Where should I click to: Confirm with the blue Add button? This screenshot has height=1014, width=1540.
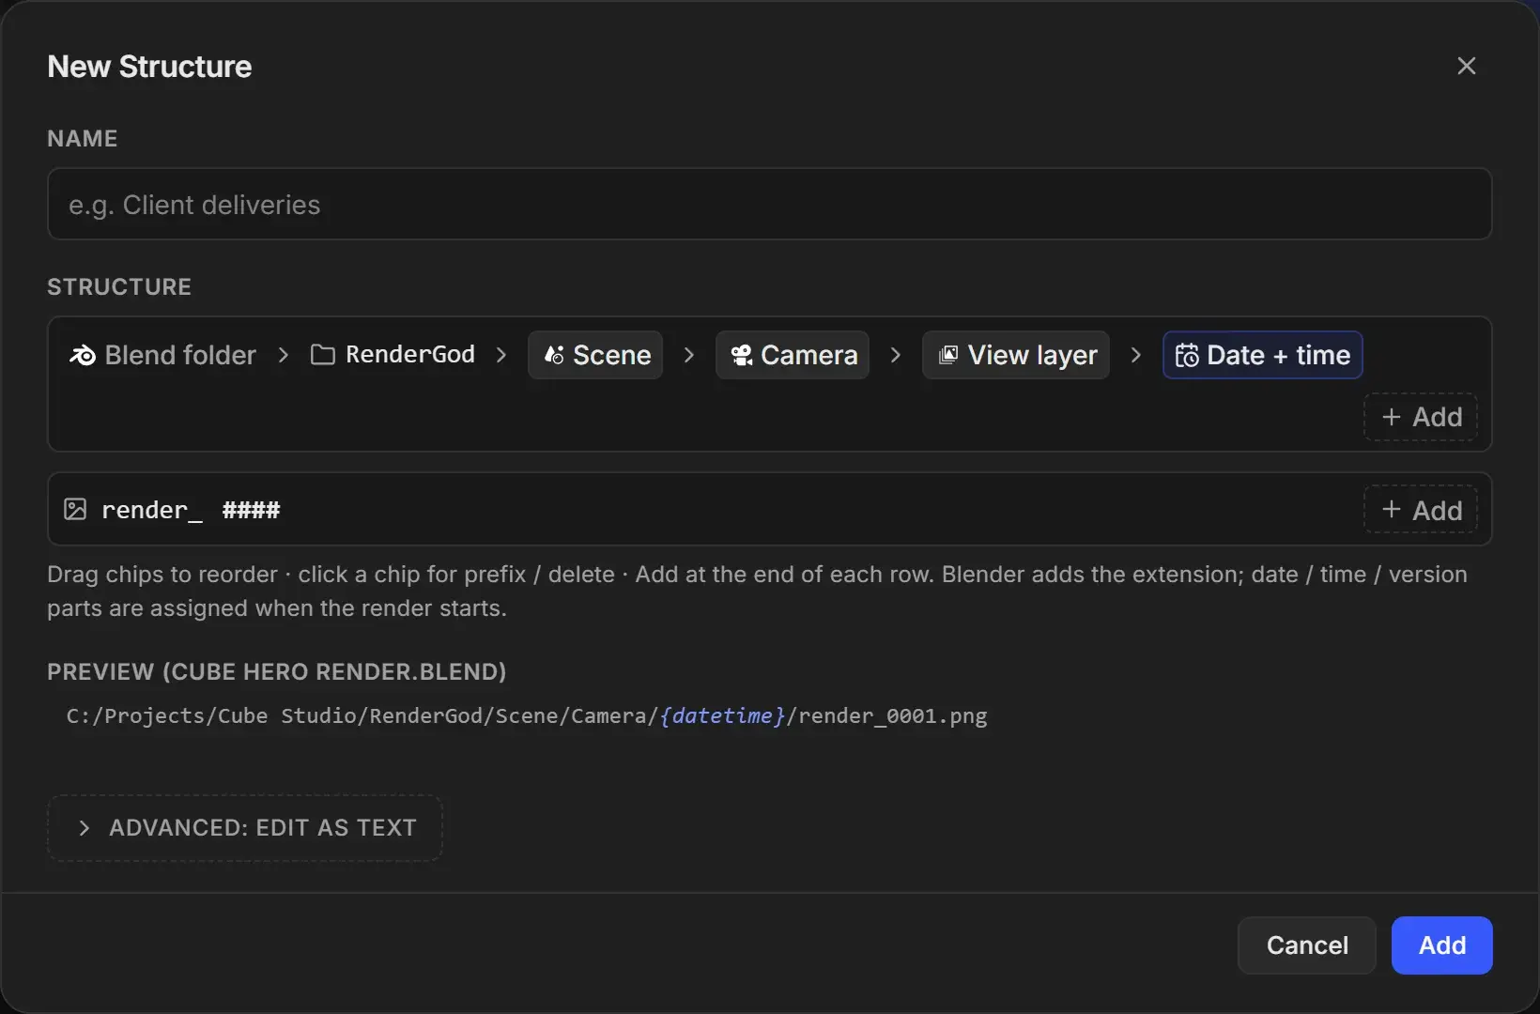(1442, 945)
